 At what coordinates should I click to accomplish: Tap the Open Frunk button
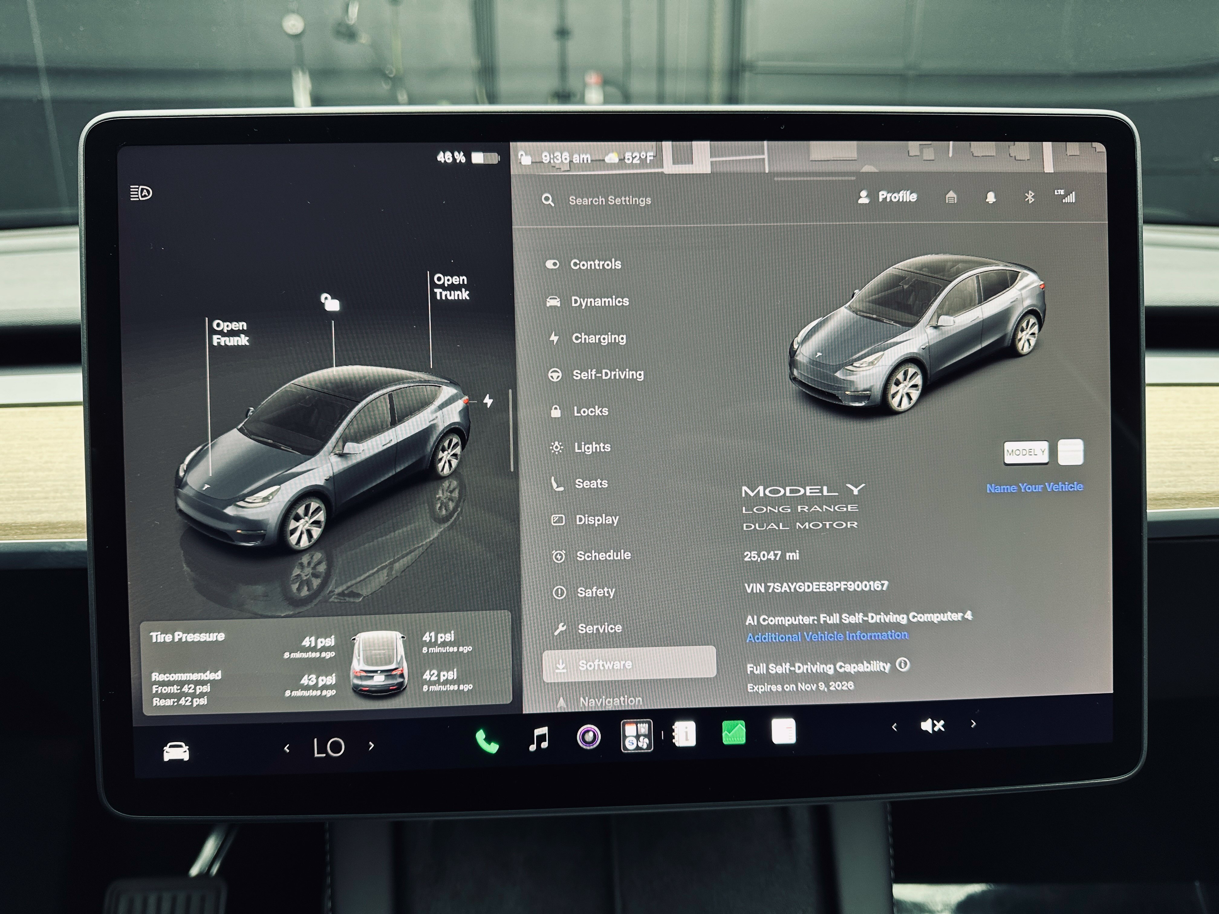pyautogui.click(x=230, y=333)
